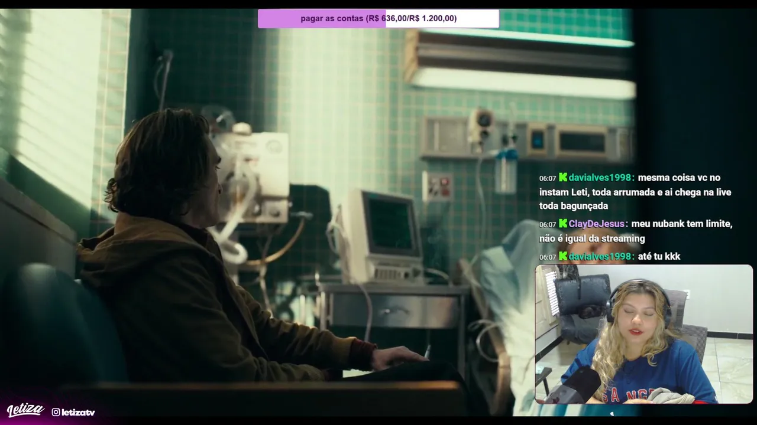Select username ClayDeJesus in chat
The height and width of the screenshot is (425, 757).
597,224
